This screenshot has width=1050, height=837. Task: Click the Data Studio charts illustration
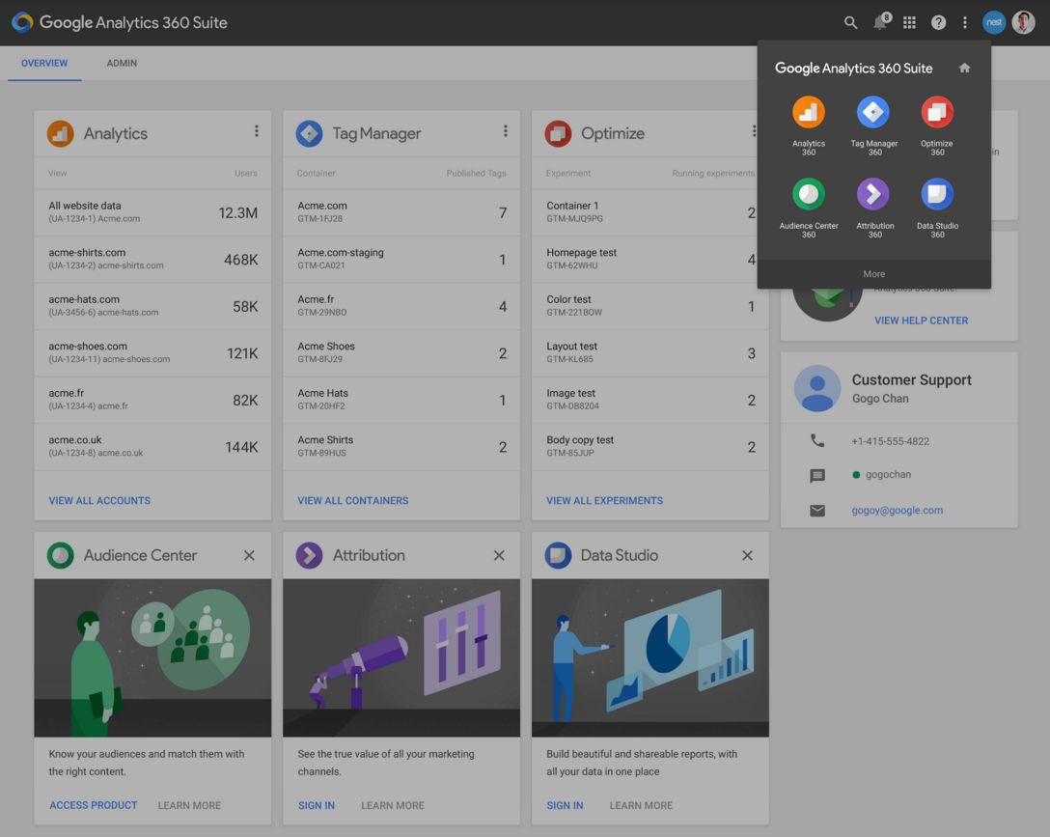click(650, 658)
